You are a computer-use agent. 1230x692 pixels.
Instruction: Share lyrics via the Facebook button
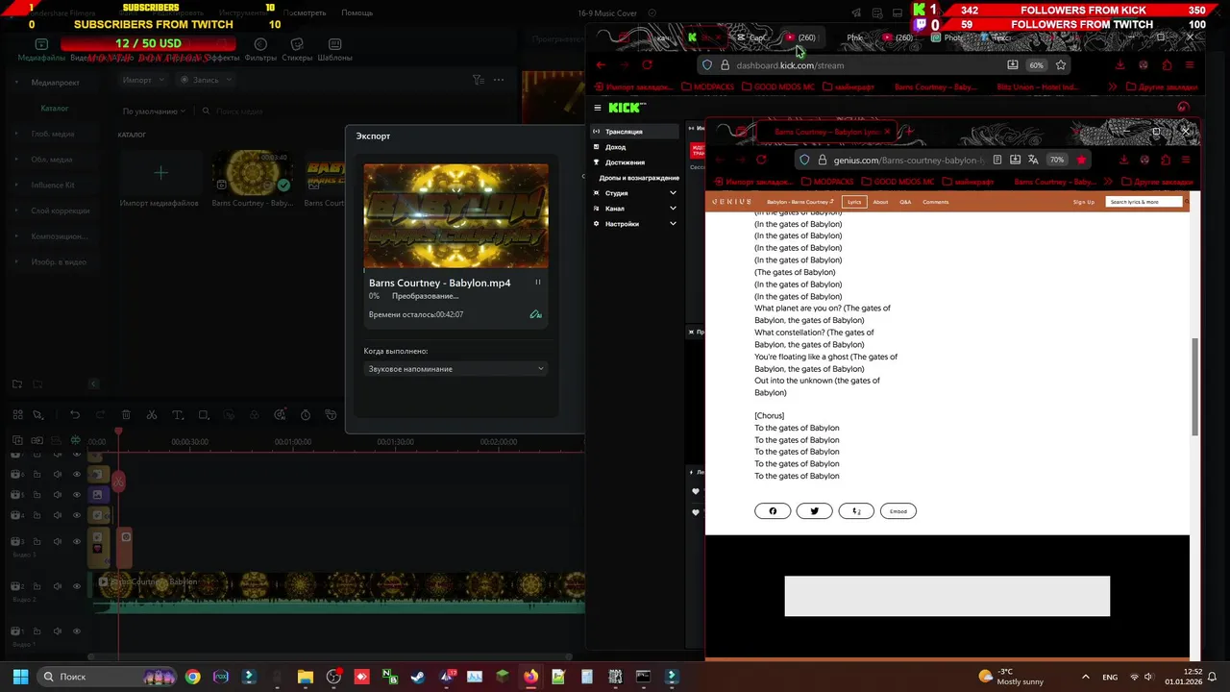(773, 511)
